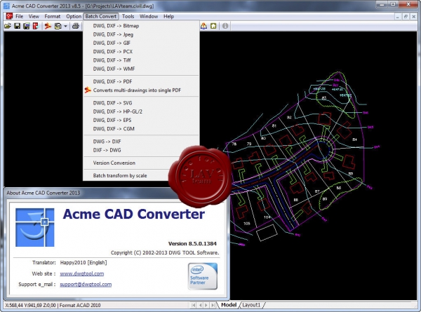421x312 pixels.
Task: Choose DWG, DXF -> HP-GL/2
Action: click(141, 111)
